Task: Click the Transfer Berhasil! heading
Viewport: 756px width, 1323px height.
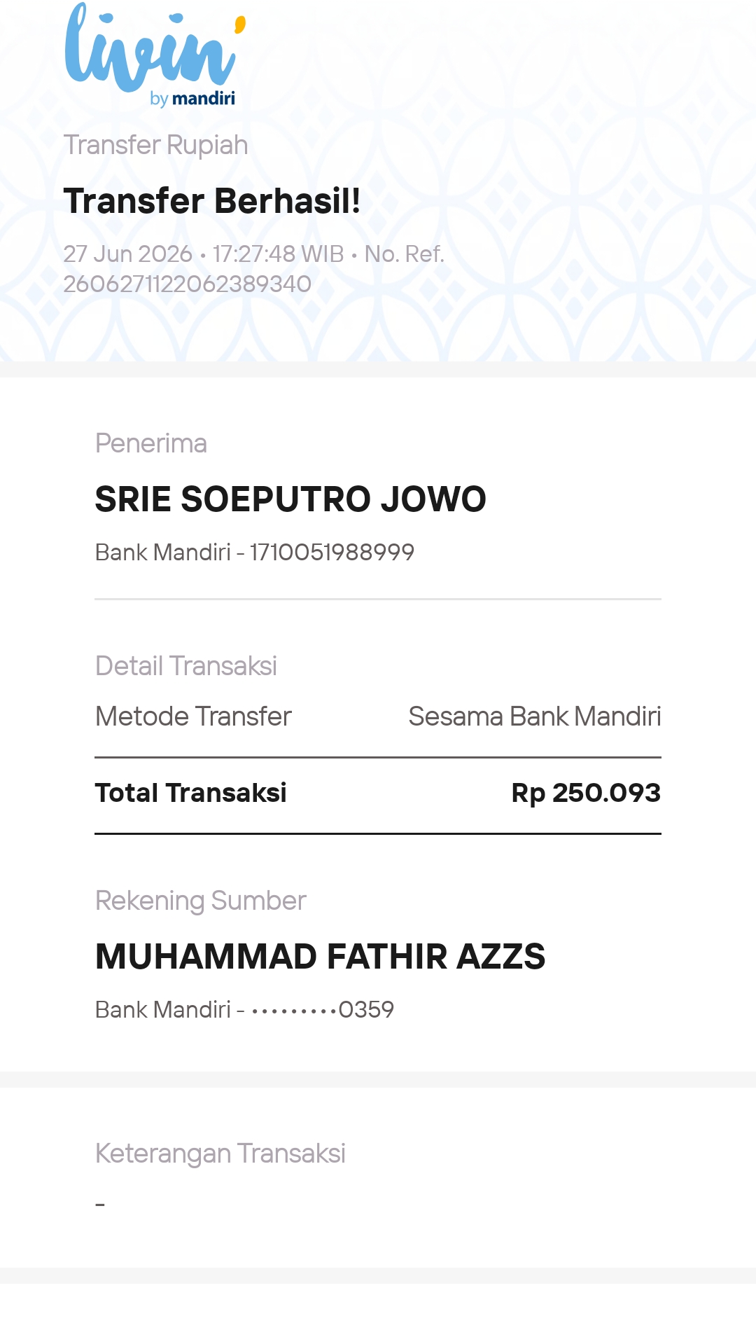Action: [x=212, y=201]
